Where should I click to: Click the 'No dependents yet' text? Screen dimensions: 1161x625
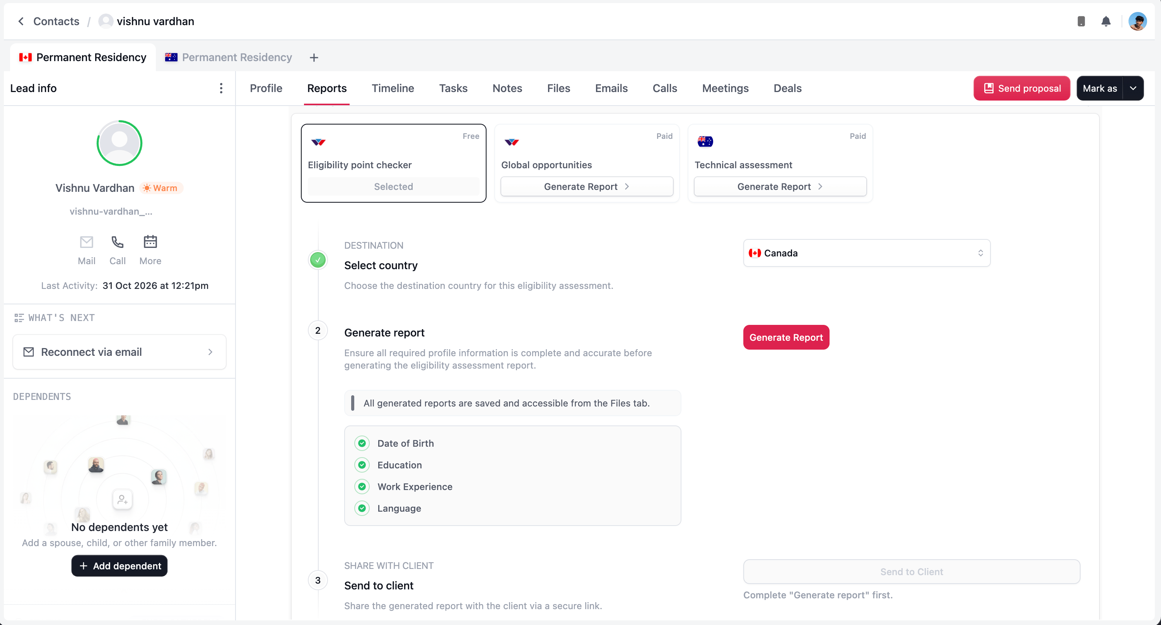coord(119,527)
